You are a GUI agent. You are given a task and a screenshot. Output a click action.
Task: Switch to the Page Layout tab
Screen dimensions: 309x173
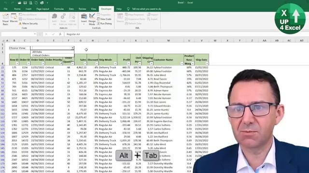[x=42, y=9]
